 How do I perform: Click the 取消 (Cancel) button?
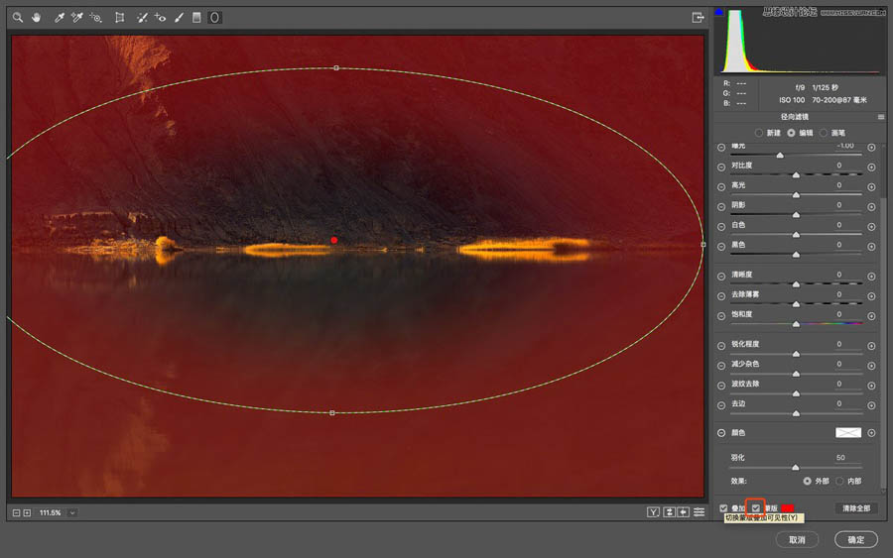[797, 540]
